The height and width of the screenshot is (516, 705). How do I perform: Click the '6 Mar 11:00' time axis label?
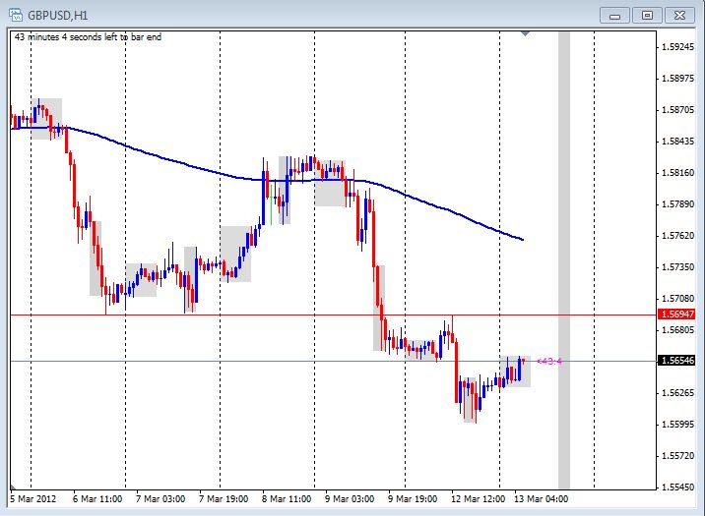click(97, 499)
